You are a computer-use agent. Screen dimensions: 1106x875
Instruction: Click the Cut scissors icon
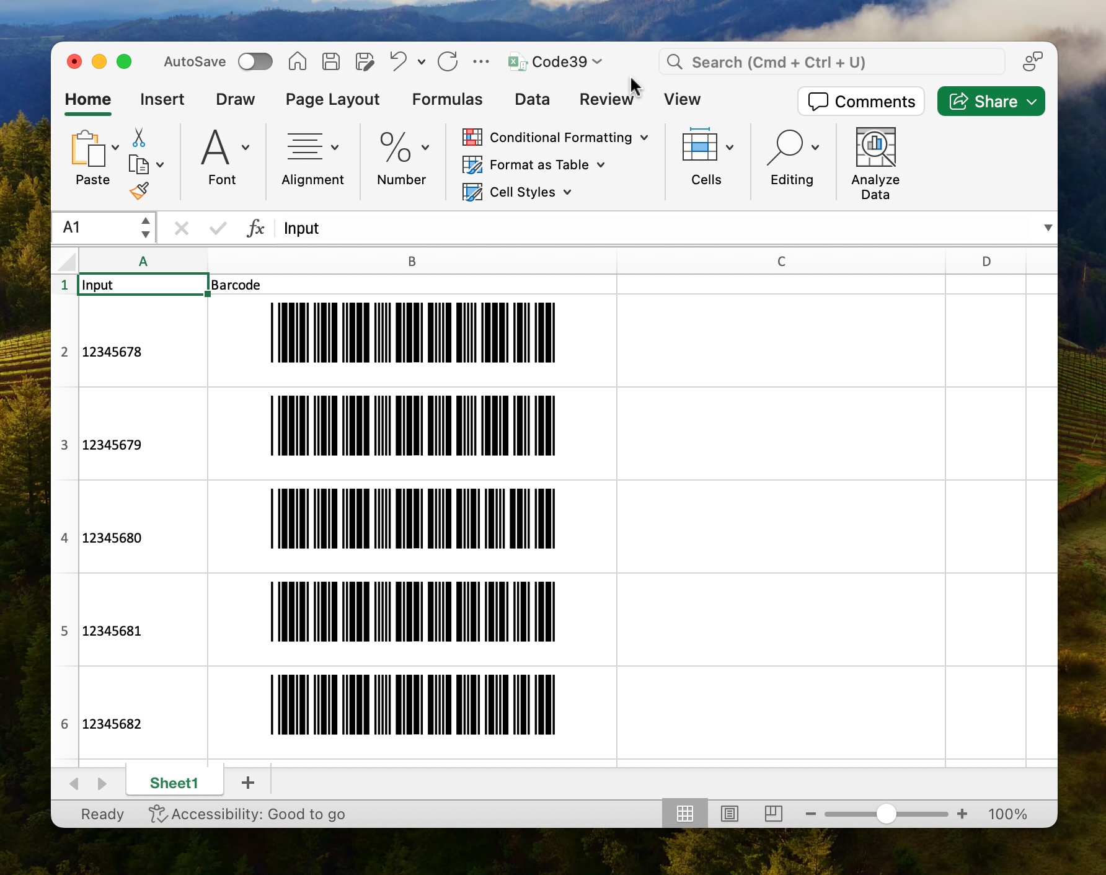[139, 138]
